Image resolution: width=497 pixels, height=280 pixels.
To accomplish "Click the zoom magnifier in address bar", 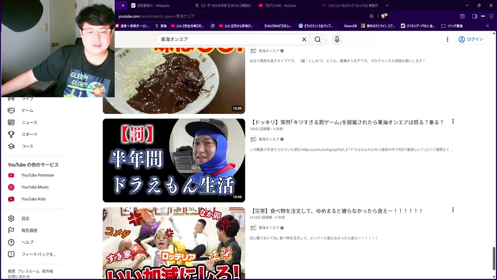I will [x=372, y=16].
